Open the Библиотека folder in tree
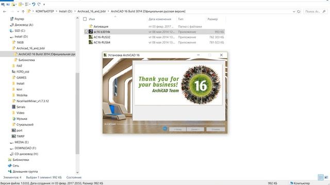 [x=26, y=60]
